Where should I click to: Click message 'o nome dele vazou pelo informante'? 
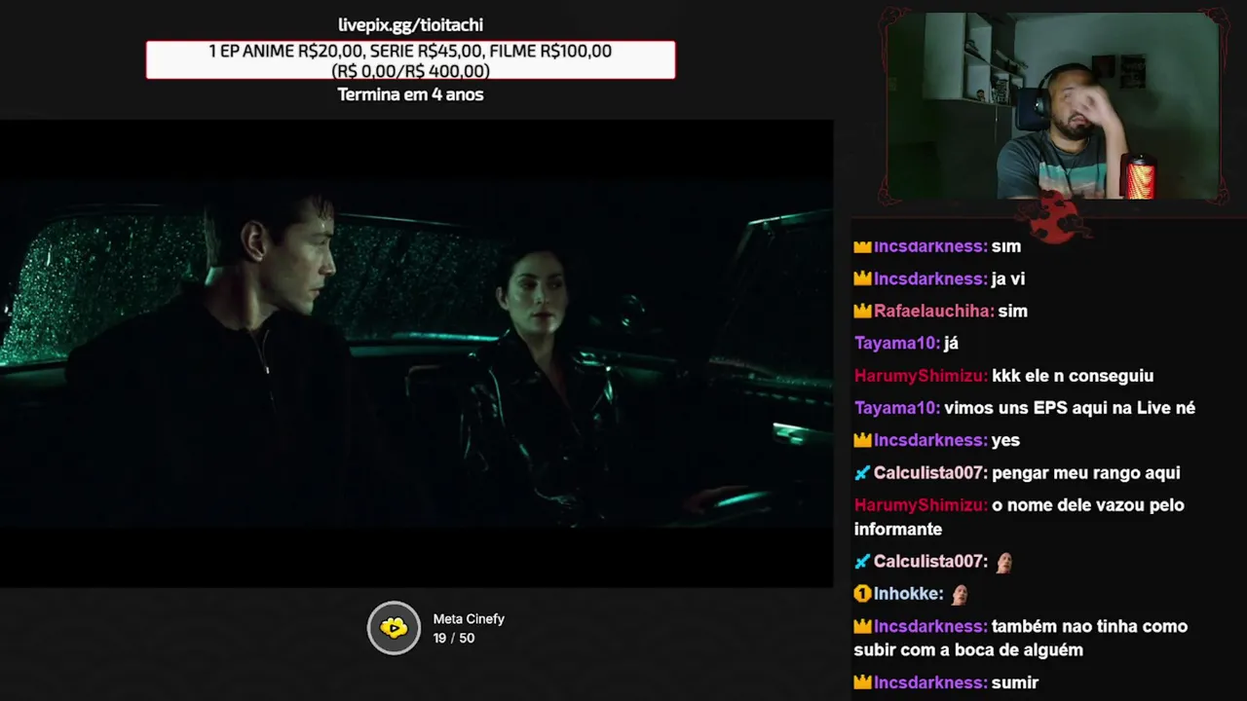(1019, 517)
